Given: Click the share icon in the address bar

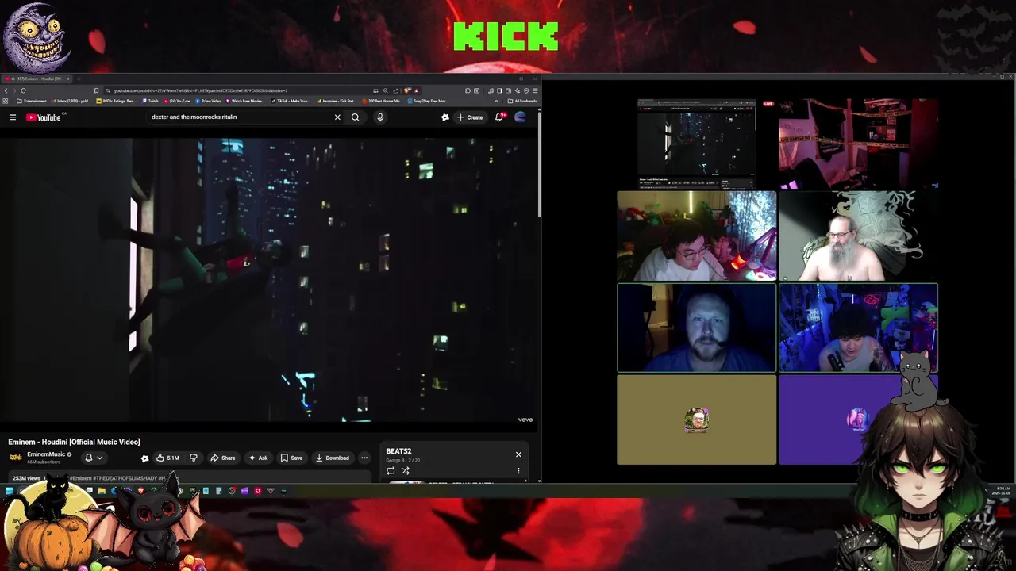Looking at the screenshot, I should [396, 90].
